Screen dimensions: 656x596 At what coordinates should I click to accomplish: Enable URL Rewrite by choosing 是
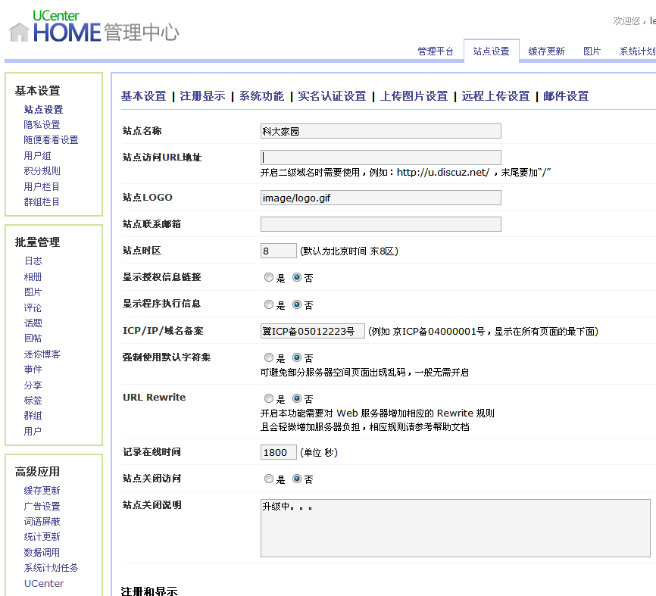point(269,398)
